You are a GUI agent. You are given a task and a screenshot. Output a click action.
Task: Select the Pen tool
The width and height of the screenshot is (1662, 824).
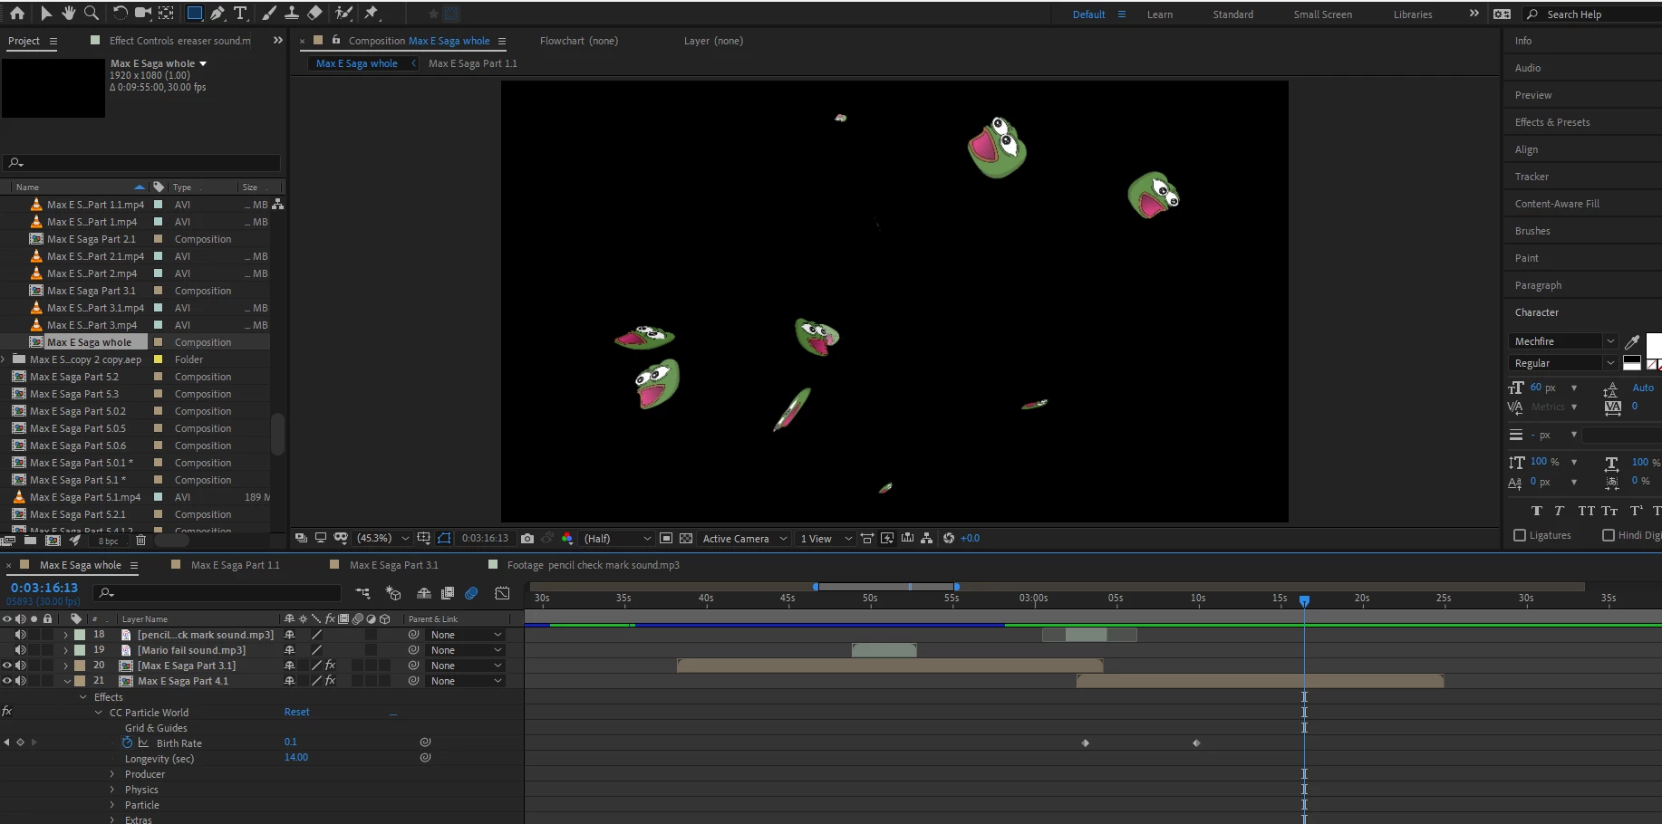pyautogui.click(x=217, y=13)
